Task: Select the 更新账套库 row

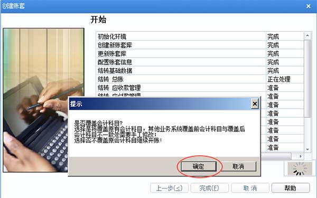Action: pos(200,53)
